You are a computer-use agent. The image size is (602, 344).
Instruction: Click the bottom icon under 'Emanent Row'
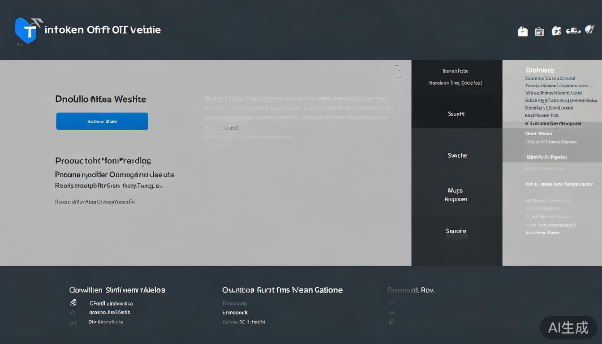point(391,322)
